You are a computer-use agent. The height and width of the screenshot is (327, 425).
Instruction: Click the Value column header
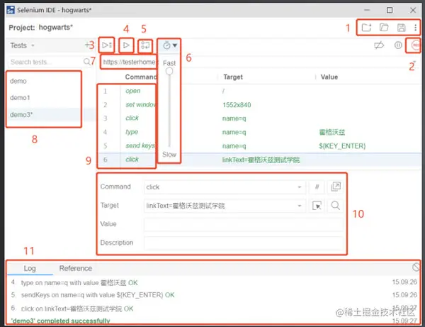329,77
